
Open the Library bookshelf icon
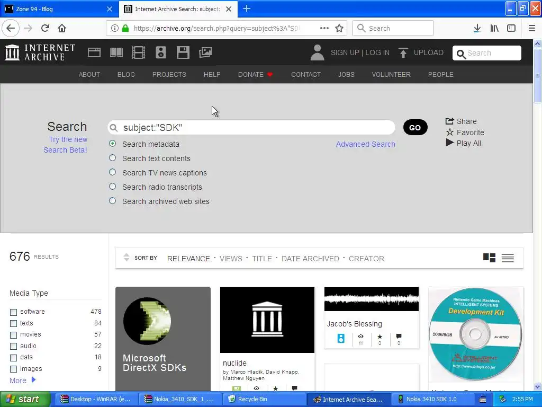point(495,28)
